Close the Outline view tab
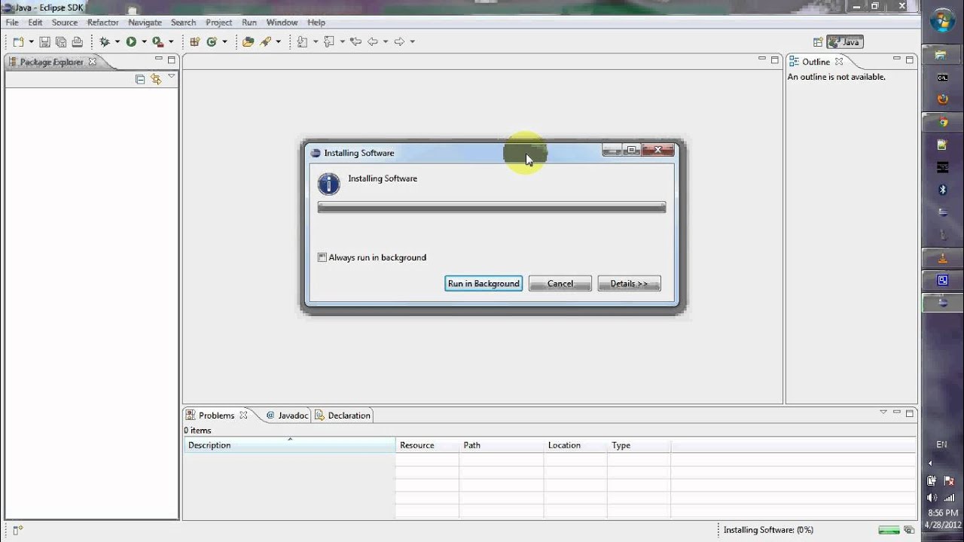The height and width of the screenshot is (542, 964). point(839,62)
